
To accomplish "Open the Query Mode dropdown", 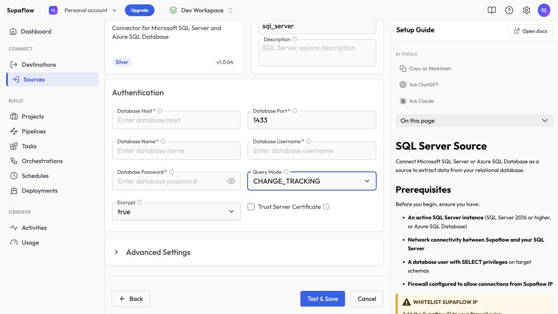I will pyautogui.click(x=312, y=181).
